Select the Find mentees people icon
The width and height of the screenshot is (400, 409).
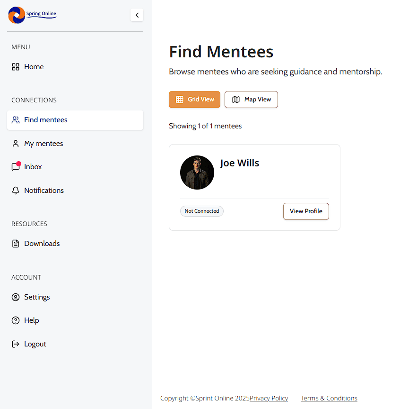click(x=16, y=119)
